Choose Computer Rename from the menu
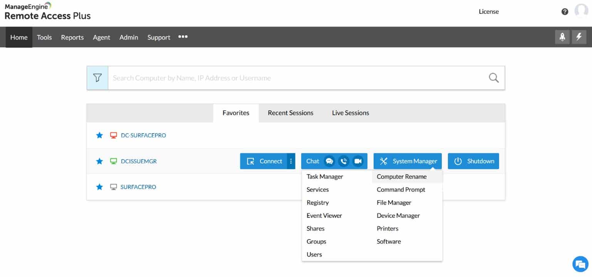Image resolution: width=592 pixels, height=277 pixels. click(402, 177)
